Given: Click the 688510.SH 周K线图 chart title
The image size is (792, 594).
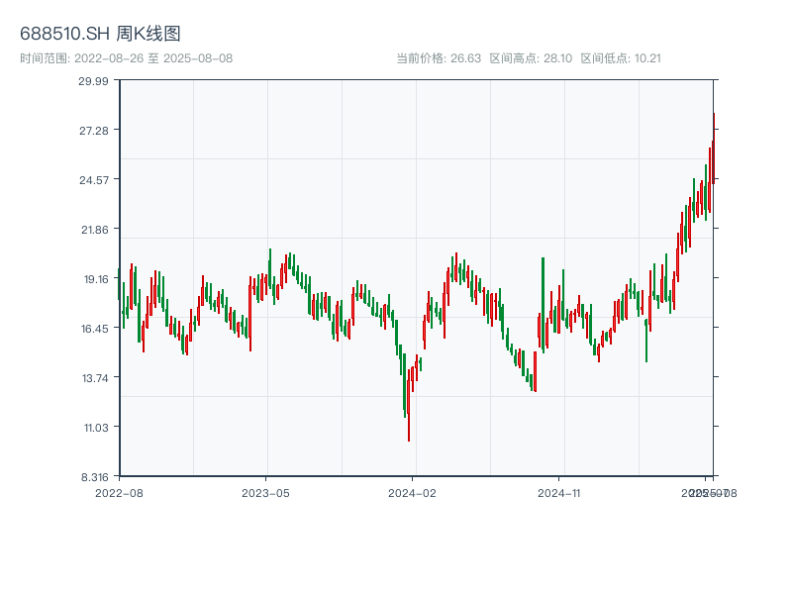Looking at the screenshot, I should (100, 35).
